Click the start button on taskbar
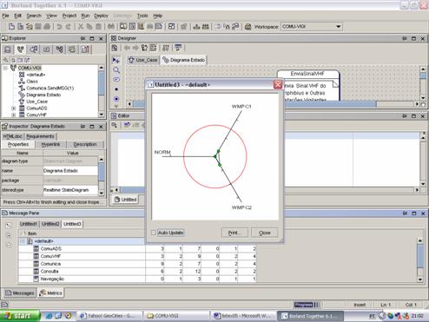This screenshot has height=322, width=429. click(x=20, y=316)
